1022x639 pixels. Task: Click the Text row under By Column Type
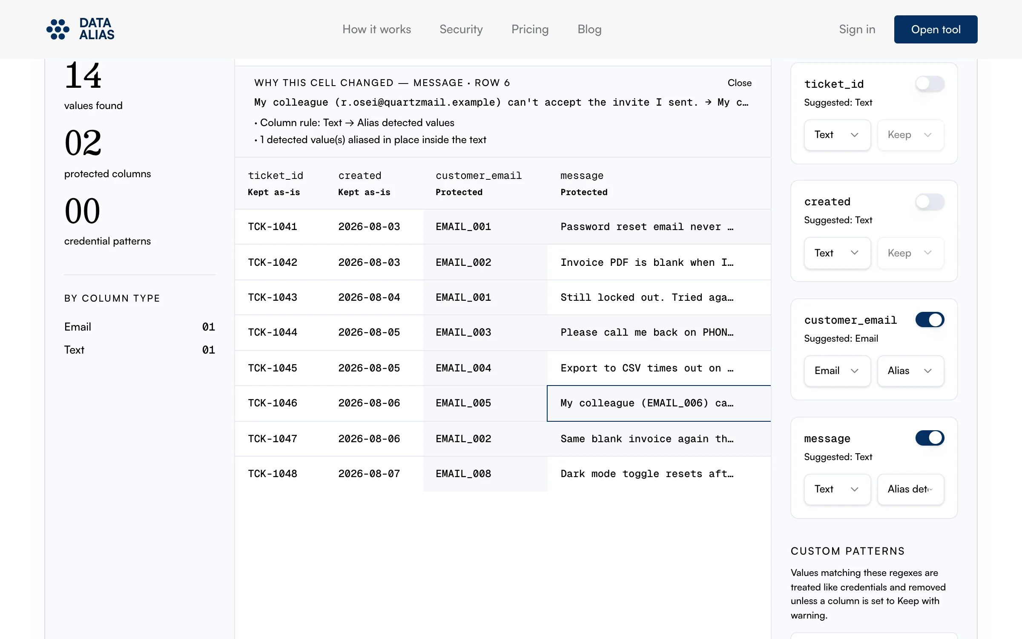pos(139,350)
